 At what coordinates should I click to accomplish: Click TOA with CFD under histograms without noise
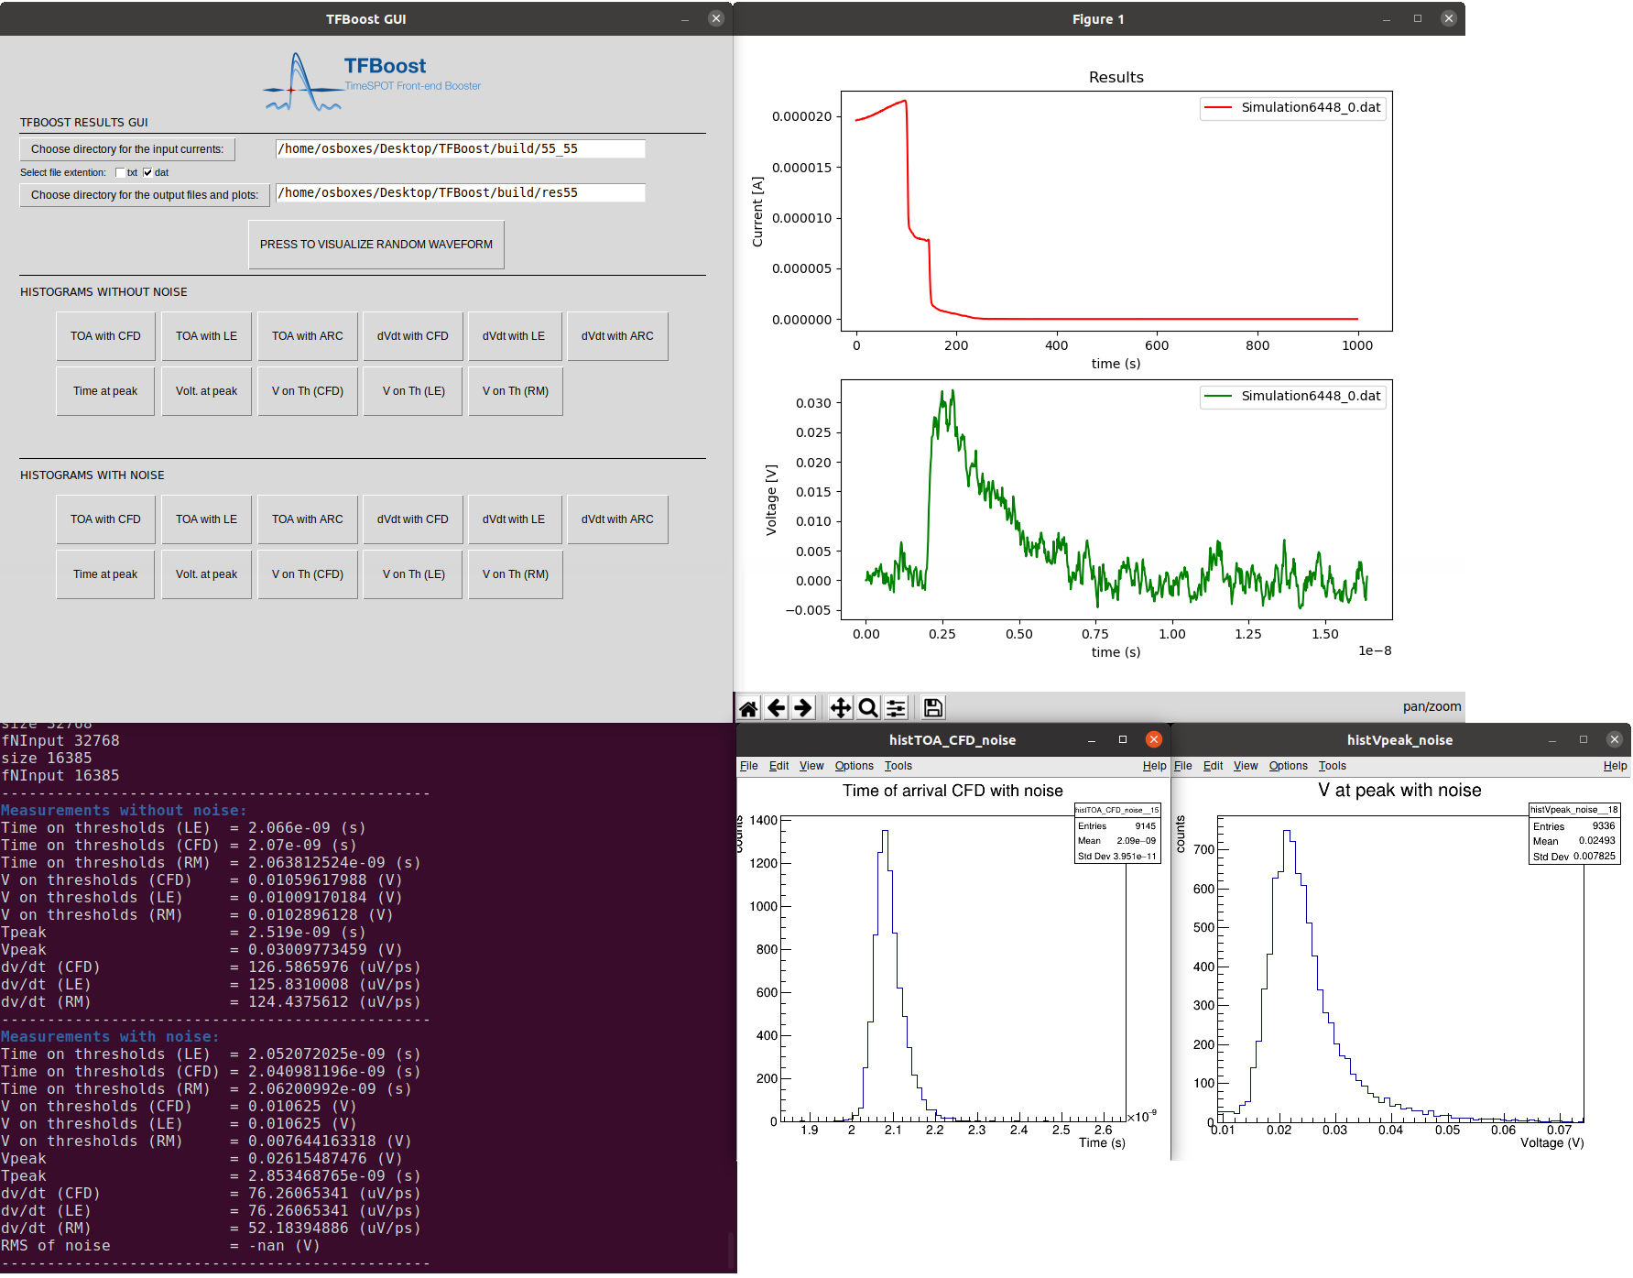(105, 336)
